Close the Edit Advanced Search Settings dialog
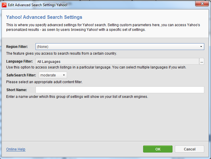211x159 pixels. pyautogui.click(x=202, y=4)
